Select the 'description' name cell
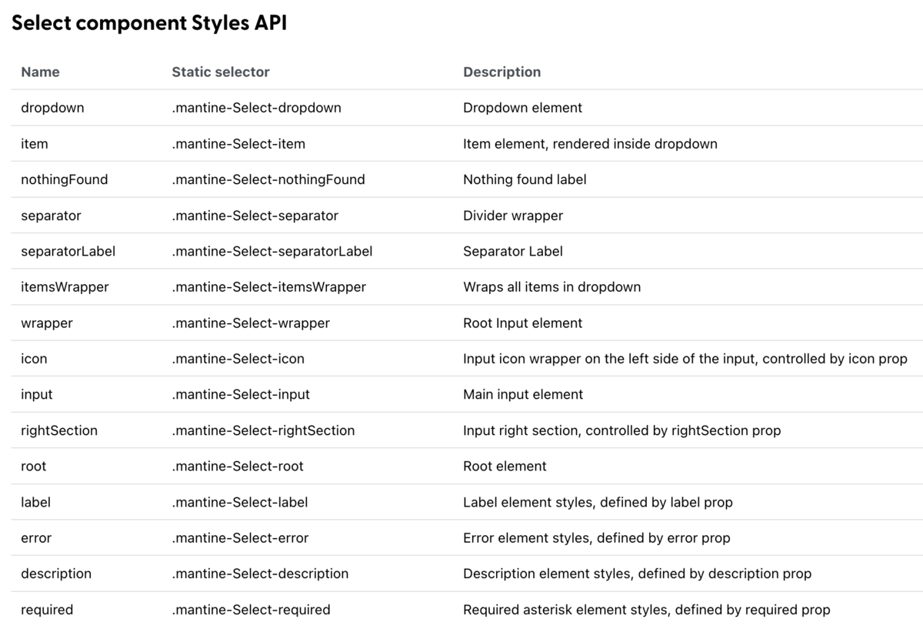The height and width of the screenshot is (629, 923). point(56,574)
